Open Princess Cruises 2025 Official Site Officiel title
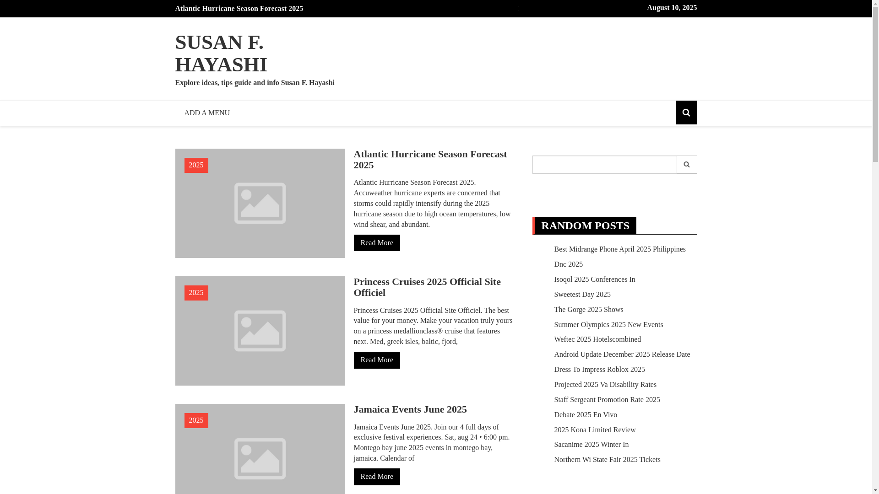The height and width of the screenshot is (494, 879). (x=427, y=287)
